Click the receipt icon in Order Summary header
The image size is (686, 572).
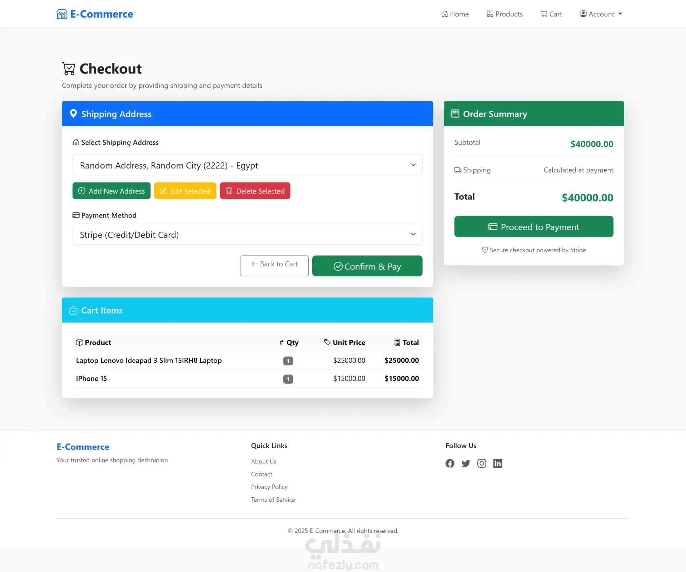tap(455, 114)
